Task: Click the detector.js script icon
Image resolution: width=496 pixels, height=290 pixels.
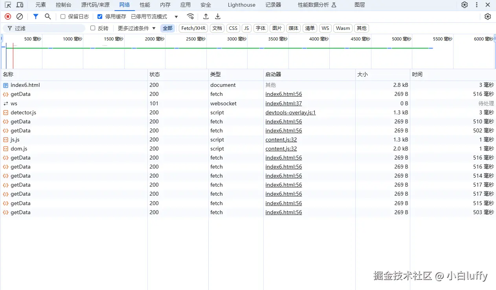Action: [6, 113]
